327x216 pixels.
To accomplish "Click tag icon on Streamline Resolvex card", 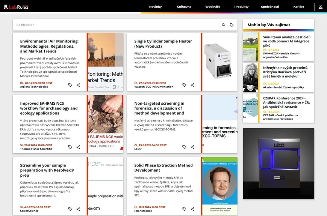I will pos(70,209).
